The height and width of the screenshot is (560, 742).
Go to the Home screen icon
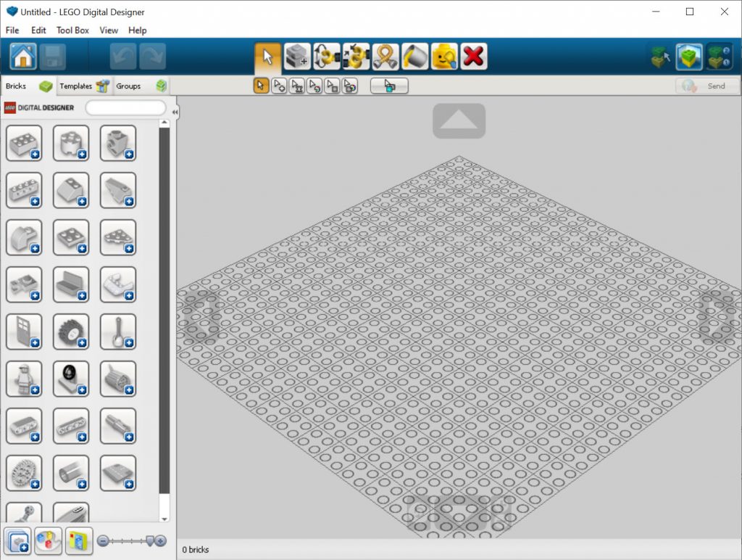[x=22, y=57]
